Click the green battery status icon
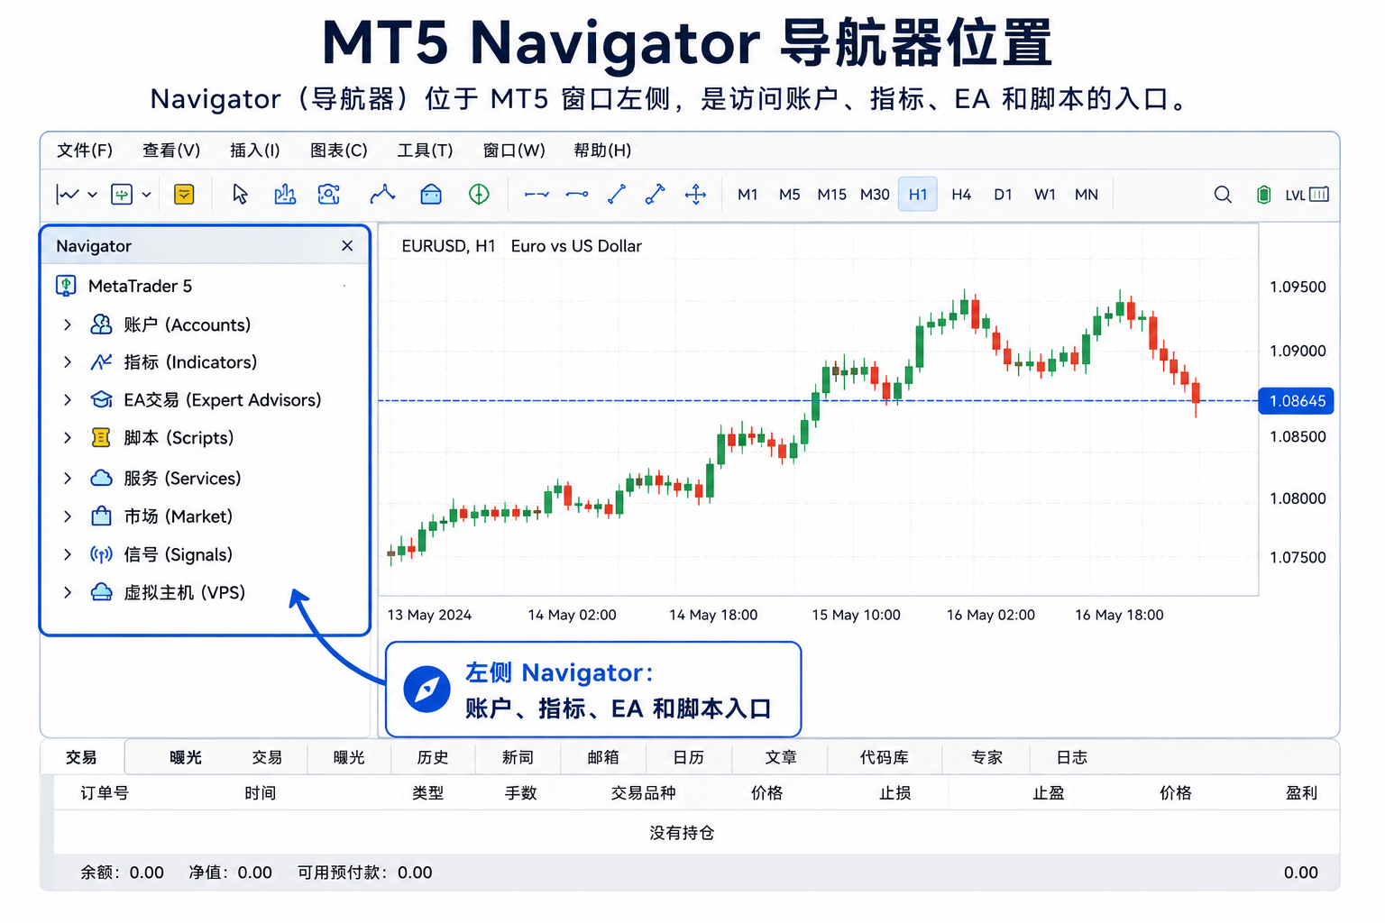1385x923 pixels. (x=1264, y=194)
